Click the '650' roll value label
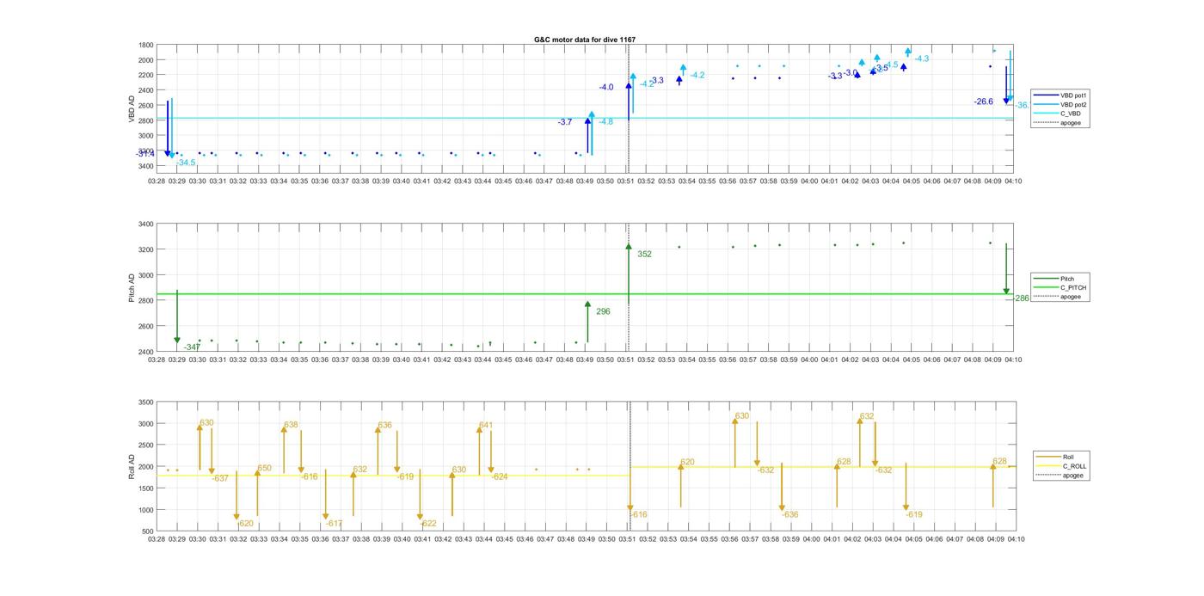The height and width of the screenshot is (596, 1204). pos(264,469)
